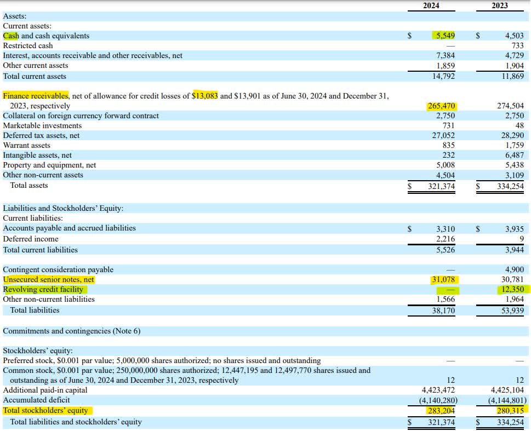
Task: Click the 2024 column header
Action: (x=431, y=5)
